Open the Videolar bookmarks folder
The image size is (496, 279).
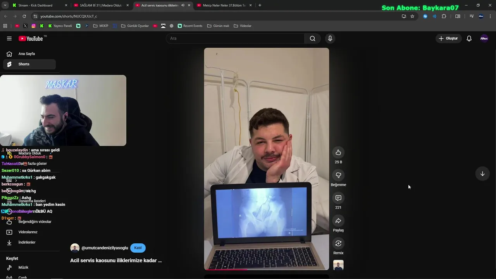tap(243, 26)
